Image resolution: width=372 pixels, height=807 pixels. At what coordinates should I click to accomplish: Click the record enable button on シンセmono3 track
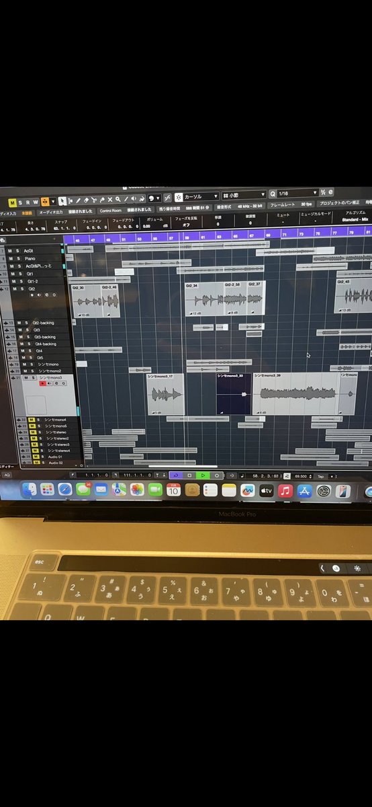[43, 383]
